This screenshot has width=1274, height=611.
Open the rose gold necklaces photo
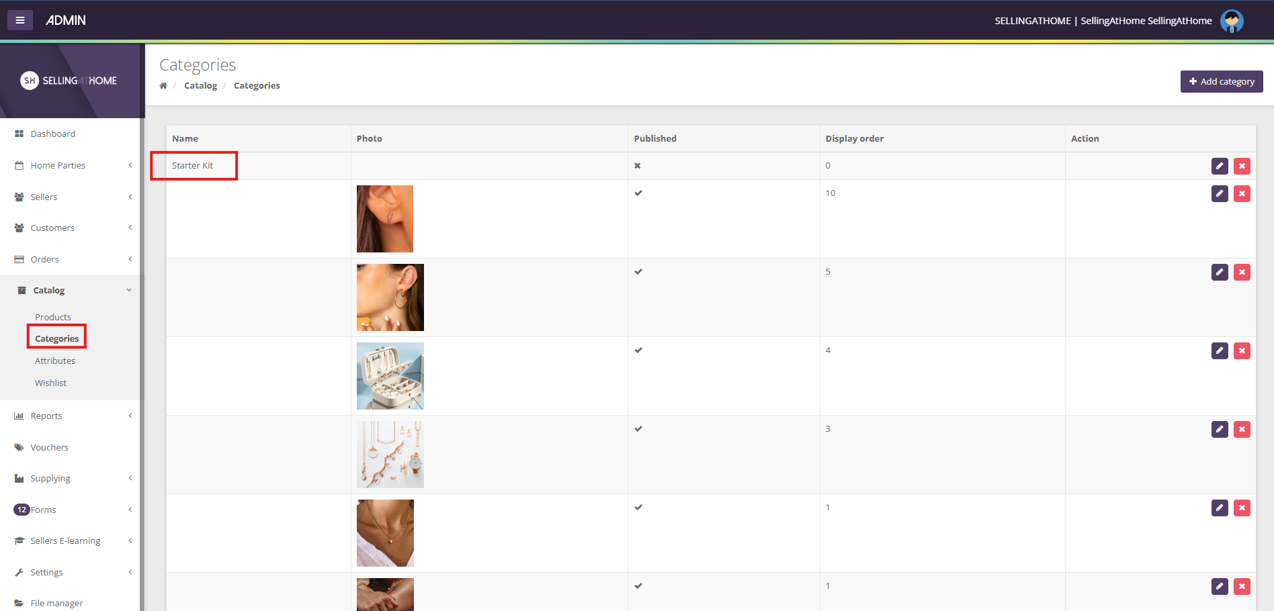pyautogui.click(x=390, y=455)
